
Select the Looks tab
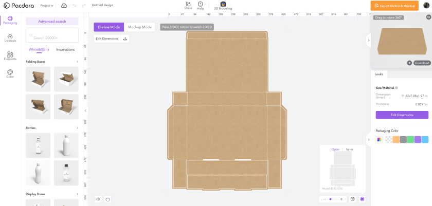coord(379,74)
